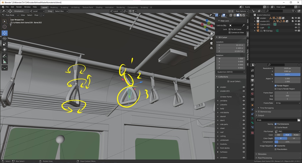Open the Texture properties checker icon

252,133
